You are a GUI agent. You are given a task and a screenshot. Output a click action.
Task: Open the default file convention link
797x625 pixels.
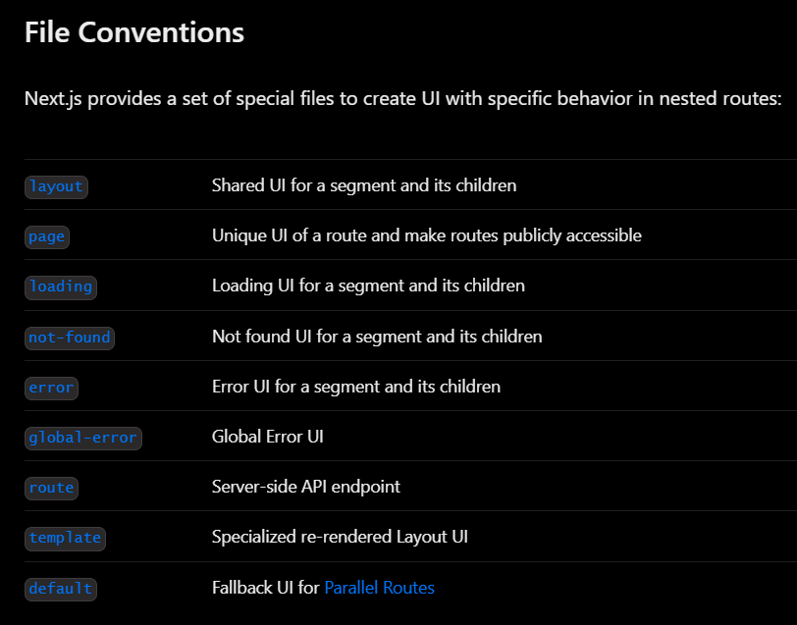[x=61, y=589]
